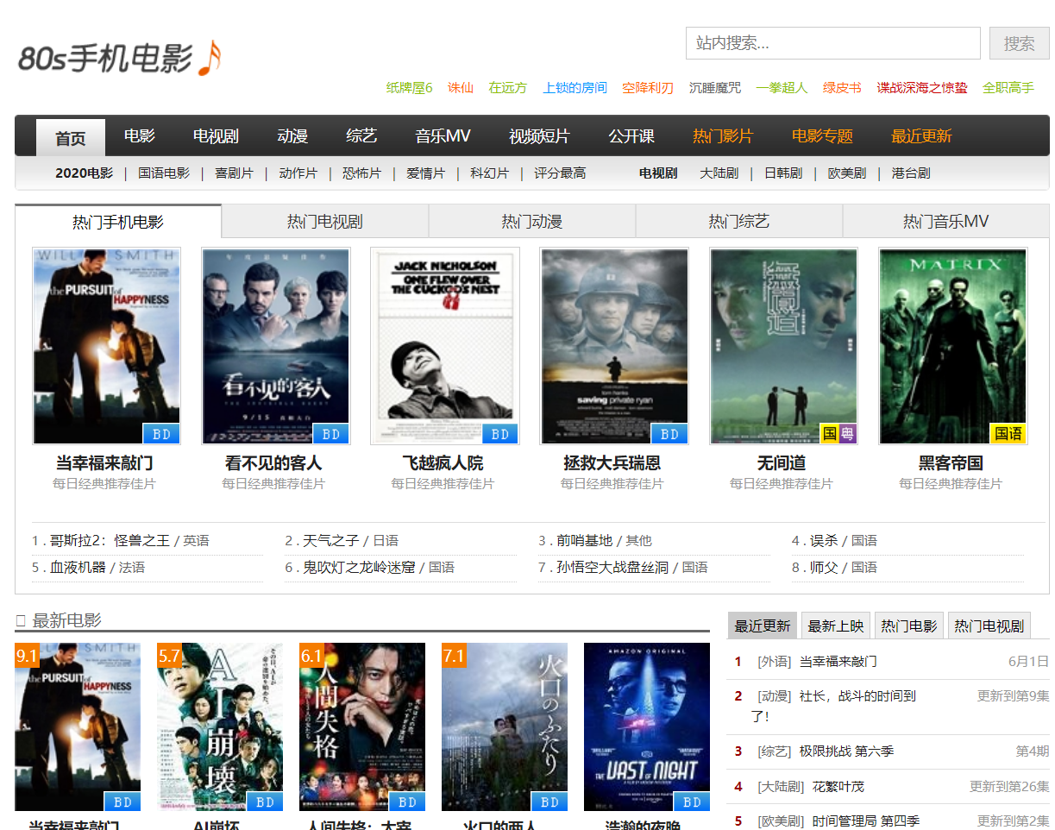1055x830 pixels.
Task: Switch to the 热门动漫 tab
Action: tap(532, 222)
